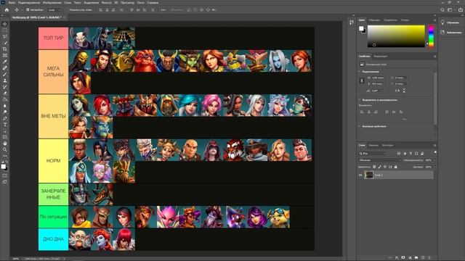Select the Hand tool

[5, 144]
